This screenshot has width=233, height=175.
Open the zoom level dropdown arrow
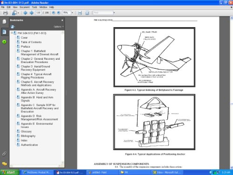tap(72, 13)
